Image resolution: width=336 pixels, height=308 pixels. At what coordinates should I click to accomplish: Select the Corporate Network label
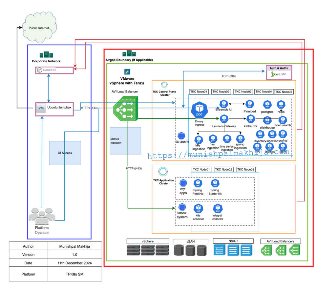[46, 61]
